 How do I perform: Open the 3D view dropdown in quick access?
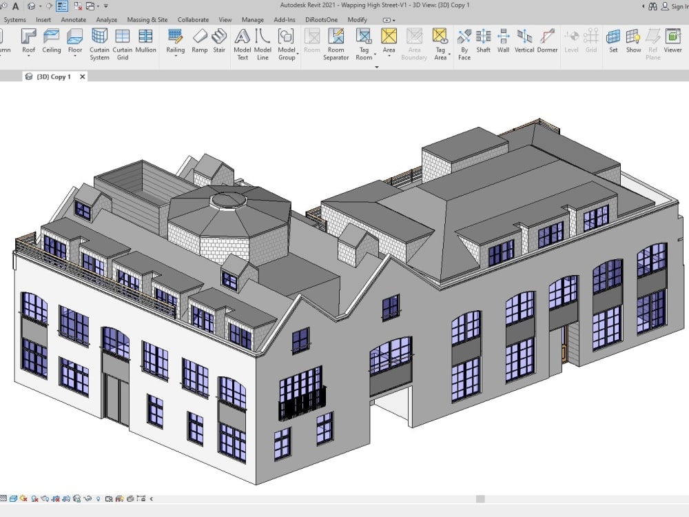pyautogui.click(x=41, y=7)
